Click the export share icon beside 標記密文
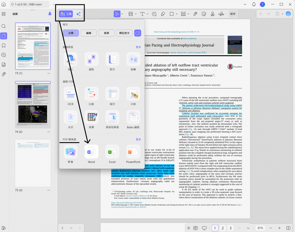Image resolution: width=295 pixels, height=232 pixels. tap(138, 33)
